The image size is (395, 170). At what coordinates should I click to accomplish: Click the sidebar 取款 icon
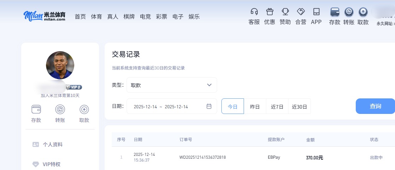tap(84, 109)
